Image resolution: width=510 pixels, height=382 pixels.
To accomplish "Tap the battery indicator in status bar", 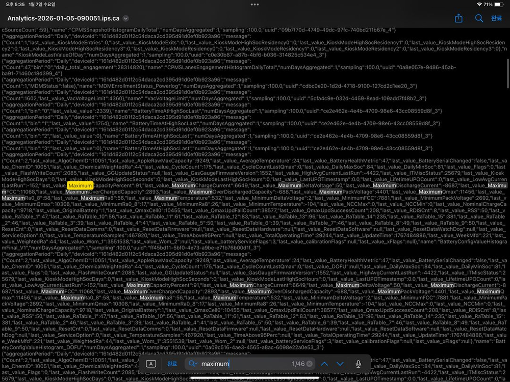I will (498, 4).
